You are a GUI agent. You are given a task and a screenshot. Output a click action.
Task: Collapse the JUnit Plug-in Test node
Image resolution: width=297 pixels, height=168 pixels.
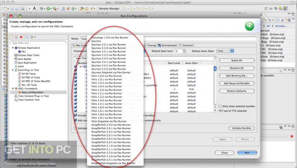12,70
